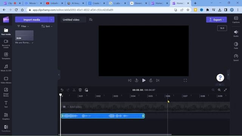This screenshot has height=136, width=242.
Task: Click the Import media button
Action: 32,20
